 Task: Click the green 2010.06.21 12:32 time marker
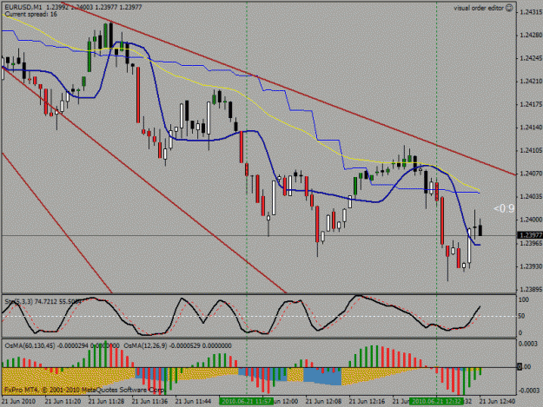tap(436, 401)
